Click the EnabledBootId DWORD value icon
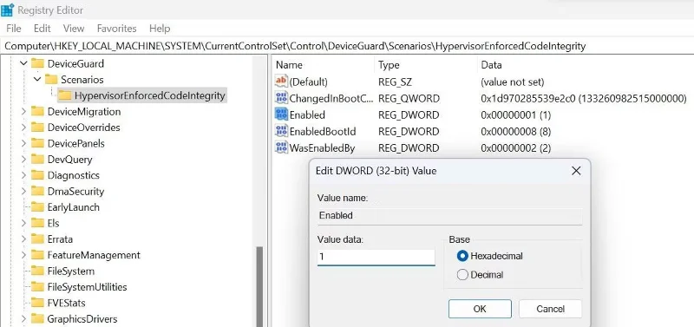Image resolution: width=694 pixels, height=327 pixels. pos(281,131)
